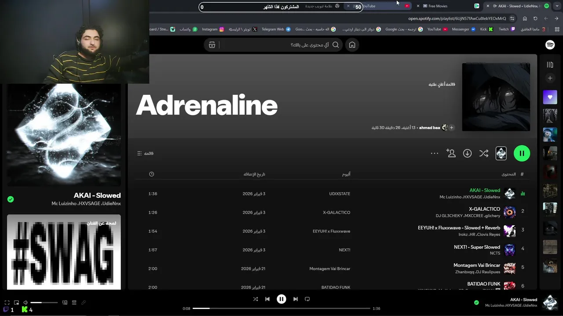Toggle the lyrics microphone icon
Screen dimensions: 563x316
83,302
